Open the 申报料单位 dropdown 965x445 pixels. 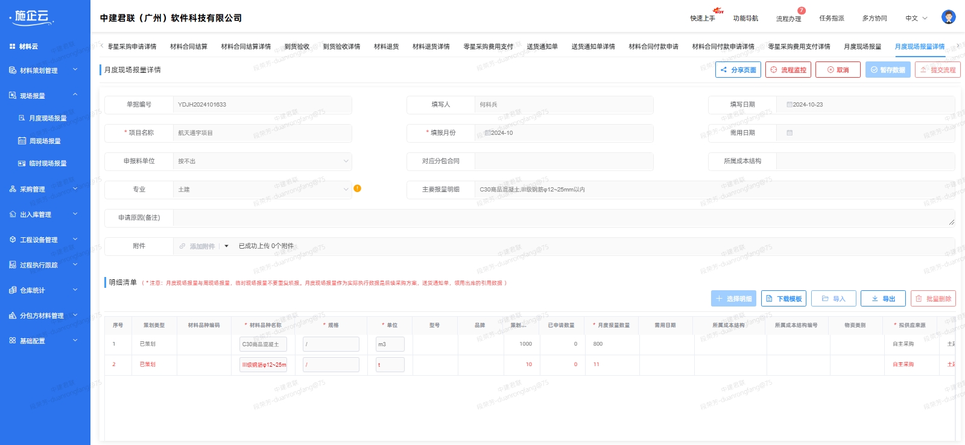262,161
